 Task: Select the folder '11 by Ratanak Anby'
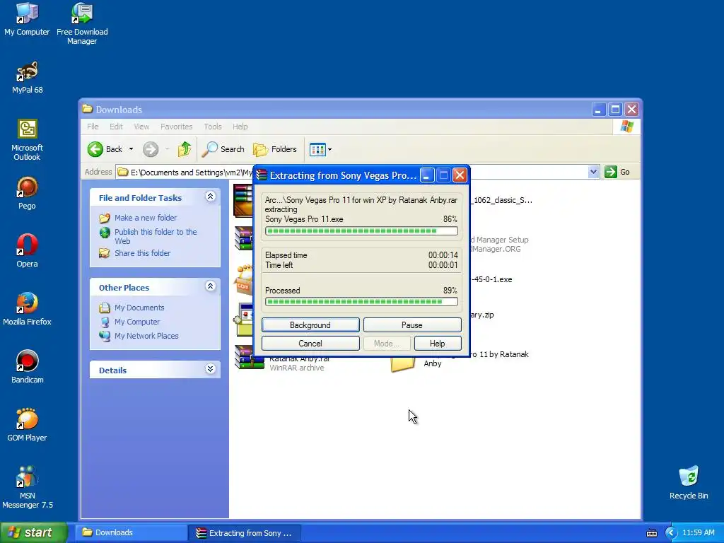click(x=402, y=363)
